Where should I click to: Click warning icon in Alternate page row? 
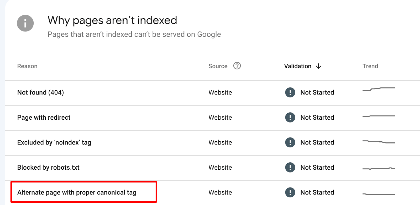point(290,192)
